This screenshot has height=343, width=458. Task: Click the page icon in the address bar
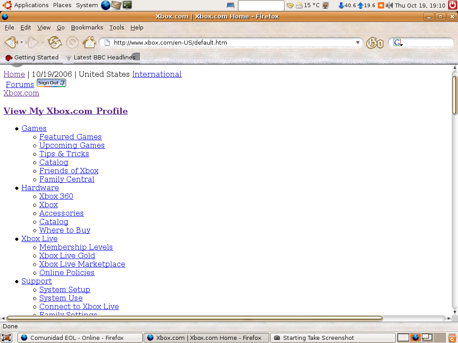107,42
